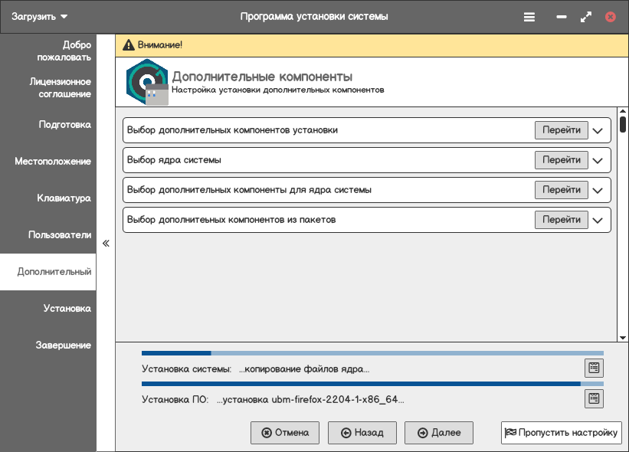Toggle fullscreen with the expand arrows icon
Viewport: 629px width, 452px height.
[586, 16]
